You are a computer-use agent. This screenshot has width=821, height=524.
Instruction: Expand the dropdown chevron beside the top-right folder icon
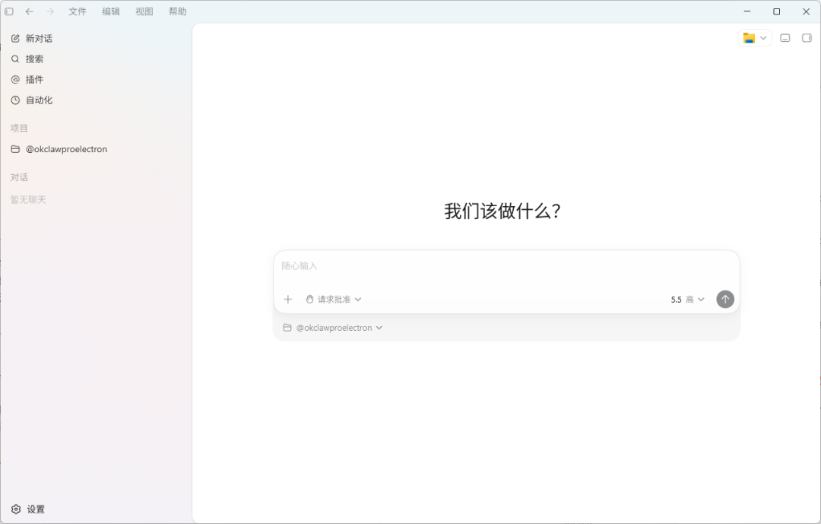tap(763, 38)
